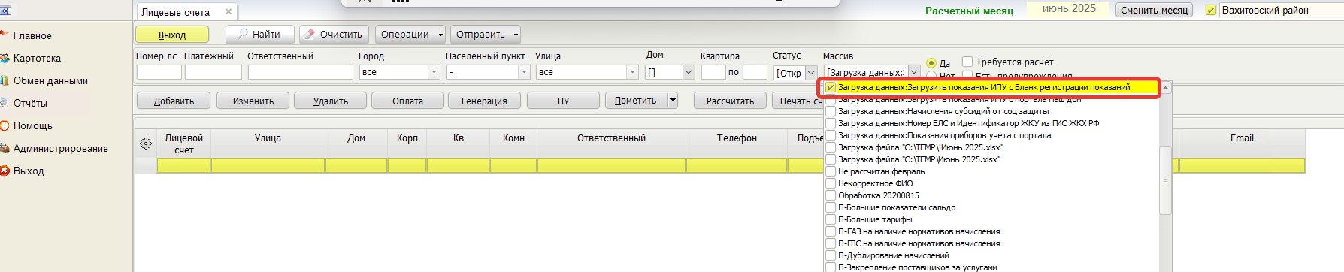Uncheck Загрузить показания ИПУ с Бланк регистрации

[831, 87]
